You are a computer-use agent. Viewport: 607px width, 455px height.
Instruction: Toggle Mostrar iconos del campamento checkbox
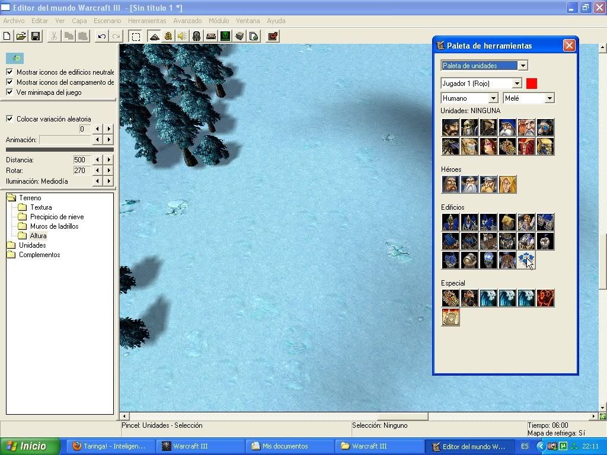pyautogui.click(x=9, y=82)
